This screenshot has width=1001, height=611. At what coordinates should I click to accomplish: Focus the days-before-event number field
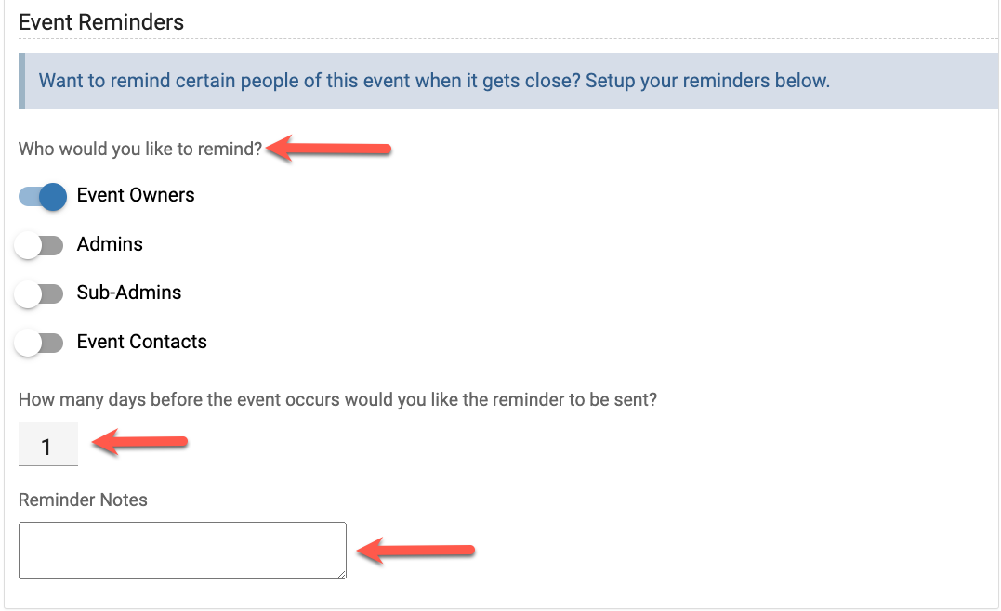pyautogui.click(x=47, y=448)
